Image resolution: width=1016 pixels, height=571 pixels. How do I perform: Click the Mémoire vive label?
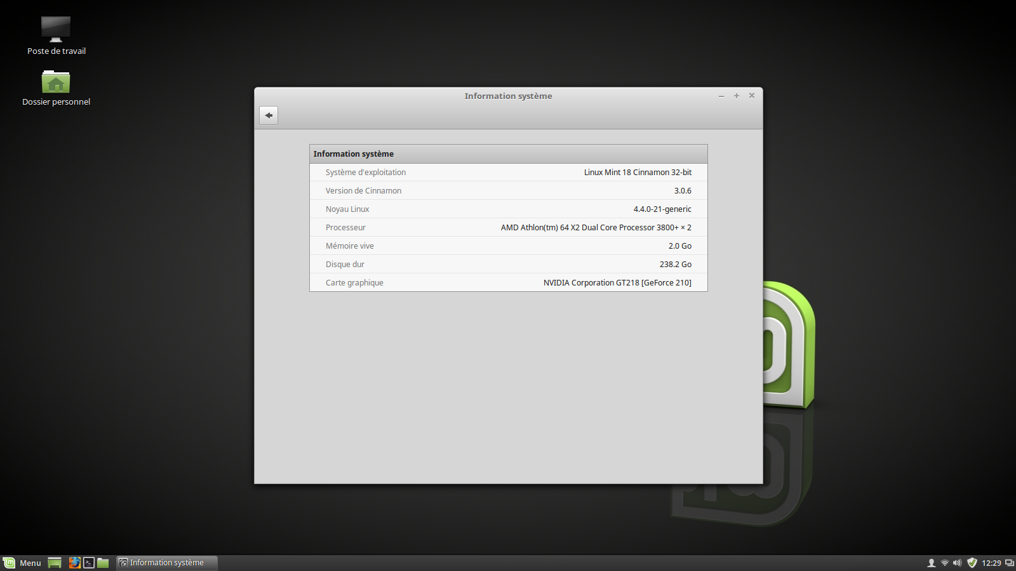350,246
